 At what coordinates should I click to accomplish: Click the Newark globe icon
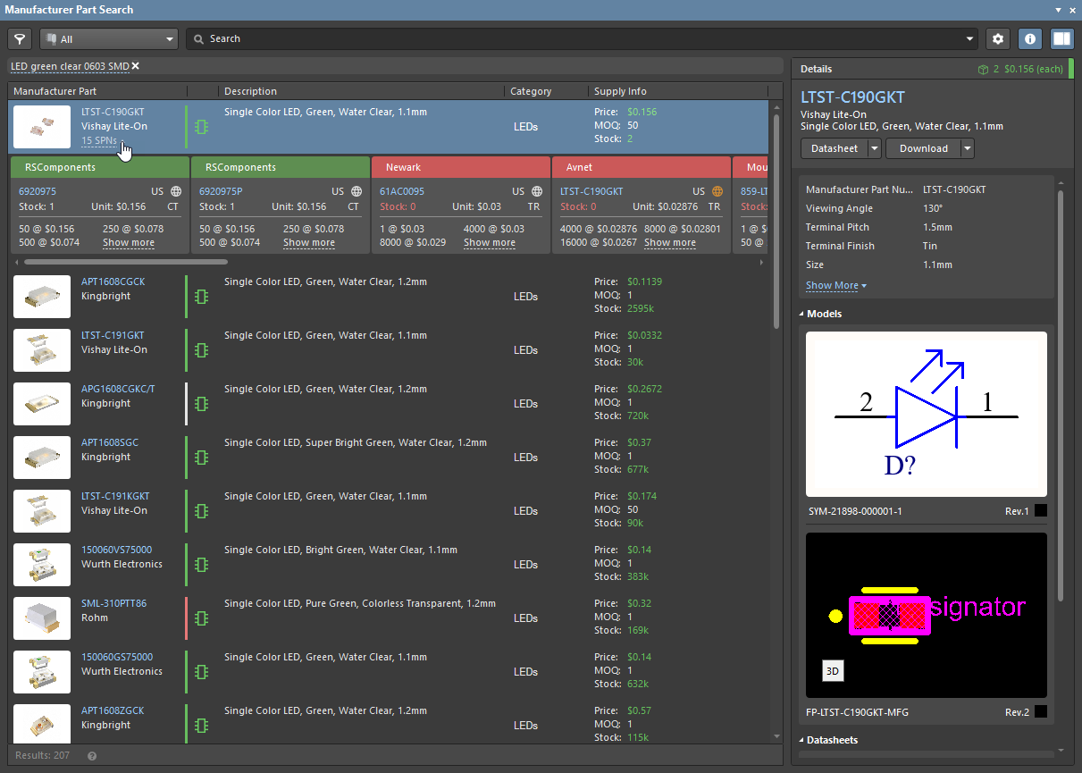[537, 191]
